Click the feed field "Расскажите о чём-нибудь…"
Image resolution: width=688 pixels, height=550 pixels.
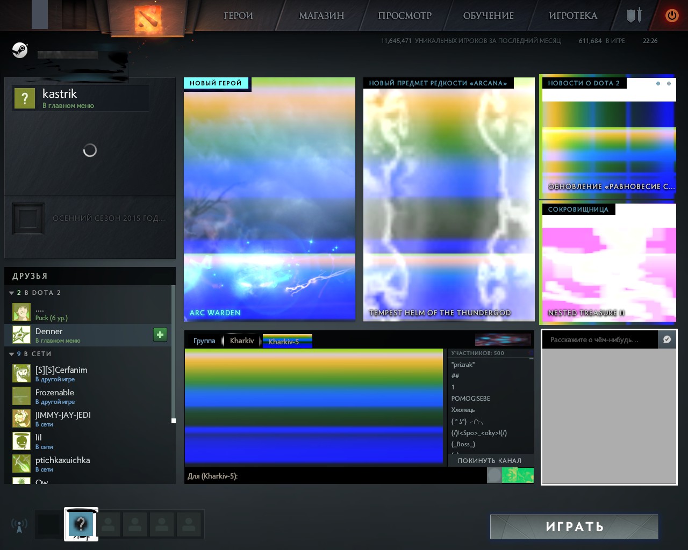coord(600,339)
